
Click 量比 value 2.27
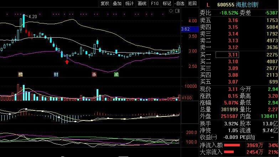pos(273,109)
